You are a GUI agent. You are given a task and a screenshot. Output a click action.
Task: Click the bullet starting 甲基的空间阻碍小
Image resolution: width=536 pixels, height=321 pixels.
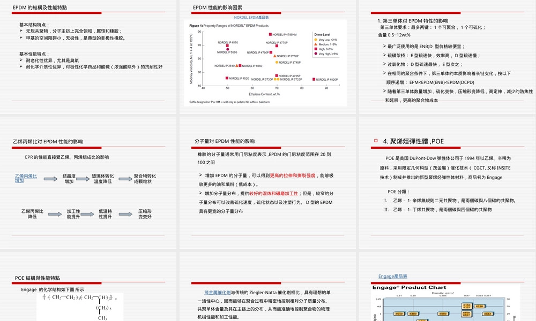tap(77, 38)
